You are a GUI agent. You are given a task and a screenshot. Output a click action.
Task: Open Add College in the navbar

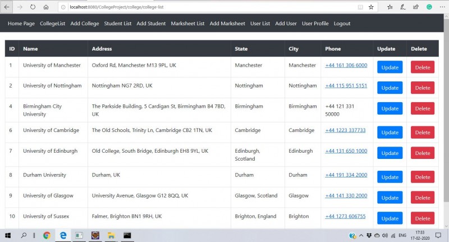[85, 24]
